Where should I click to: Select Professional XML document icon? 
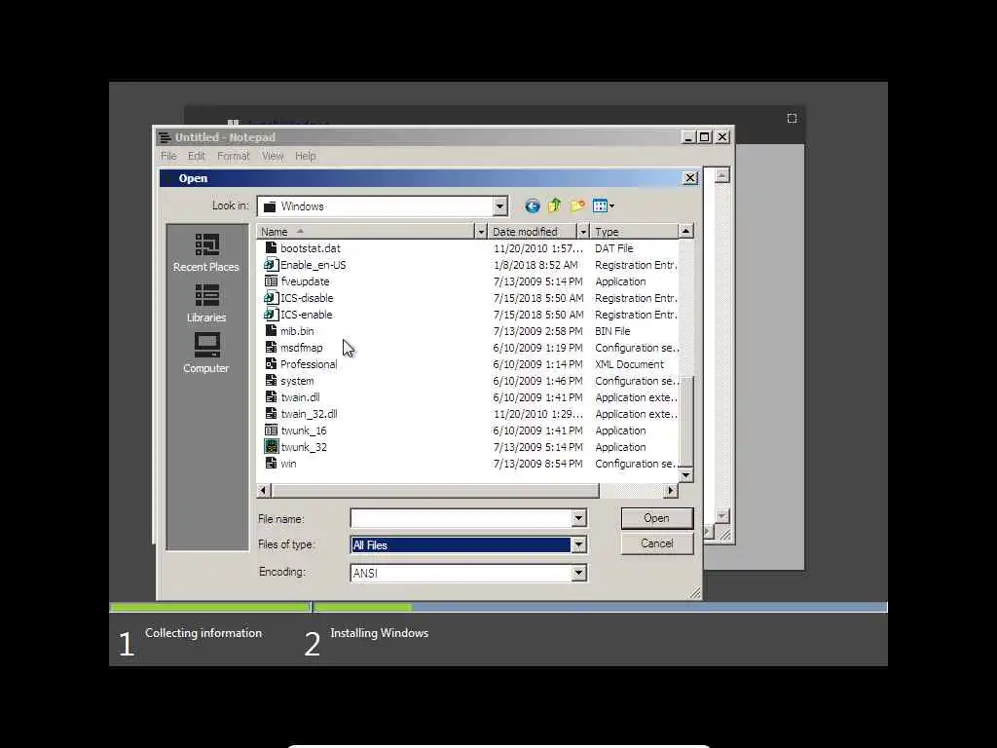click(271, 364)
